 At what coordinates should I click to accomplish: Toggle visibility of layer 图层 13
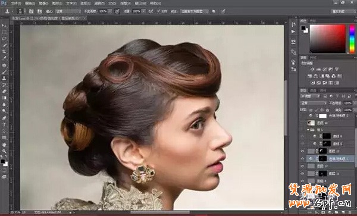pyautogui.click(x=302, y=151)
